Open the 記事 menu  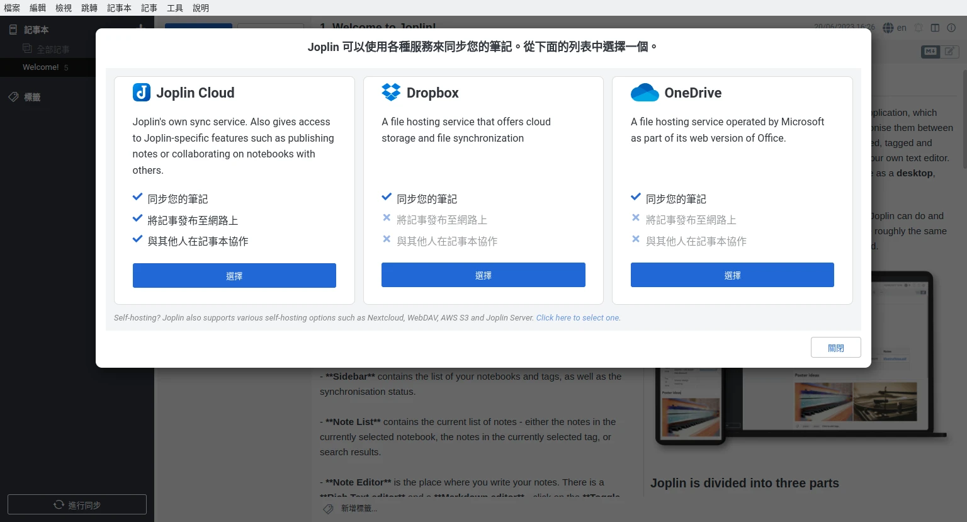(x=149, y=8)
